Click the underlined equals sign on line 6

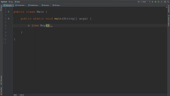(x=29, y=26)
